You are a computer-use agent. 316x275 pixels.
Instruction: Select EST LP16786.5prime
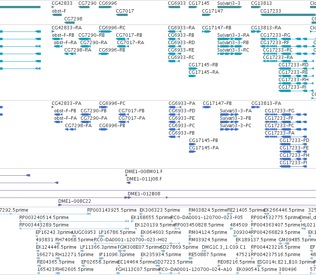point(117,232)
